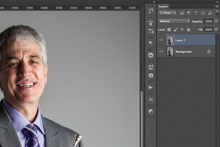Image resolution: width=220 pixels, height=147 pixels.
Task: Open the Kind filter type dropdown
Action: coord(168,13)
